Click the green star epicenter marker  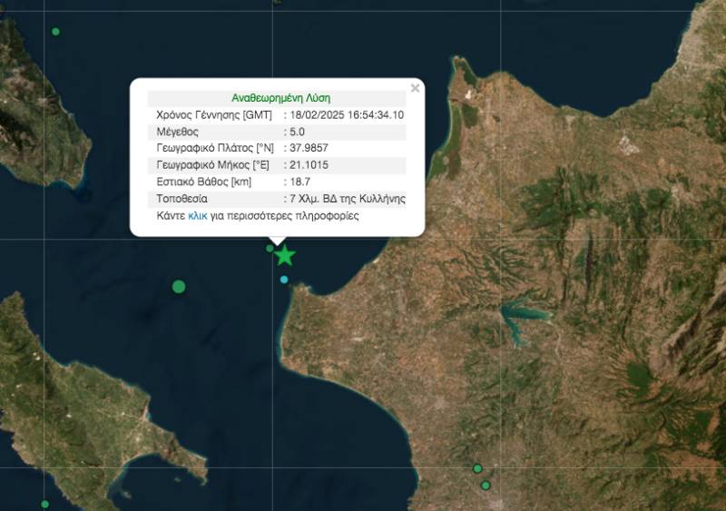coord(285,256)
